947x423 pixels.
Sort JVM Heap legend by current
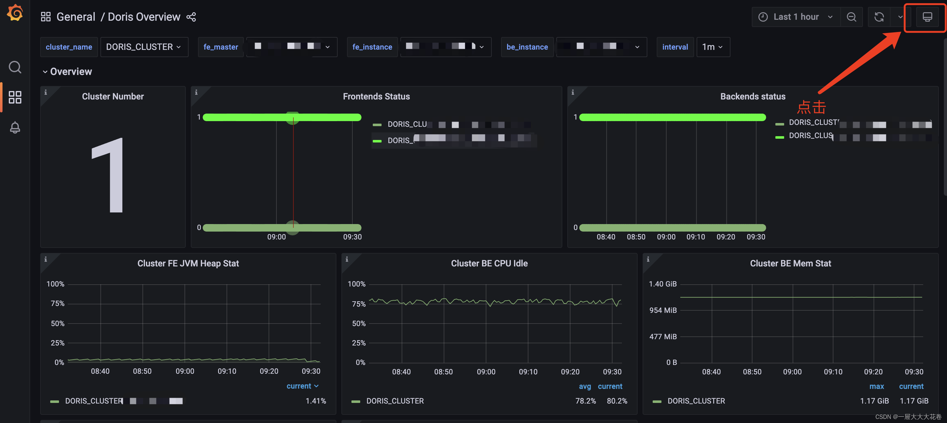pos(302,386)
